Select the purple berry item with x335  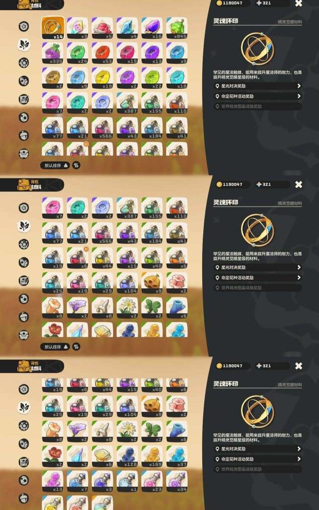tap(53, 53)
